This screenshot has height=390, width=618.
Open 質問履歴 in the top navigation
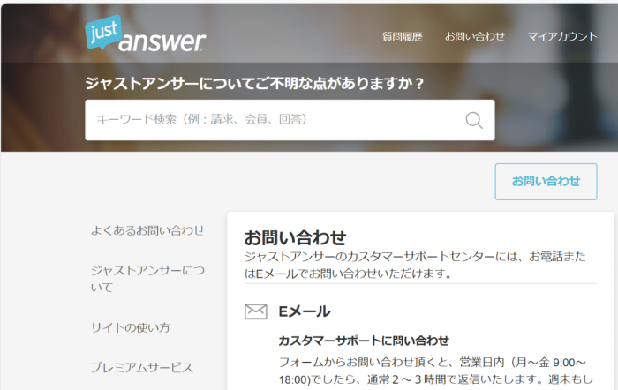[402, 37]
